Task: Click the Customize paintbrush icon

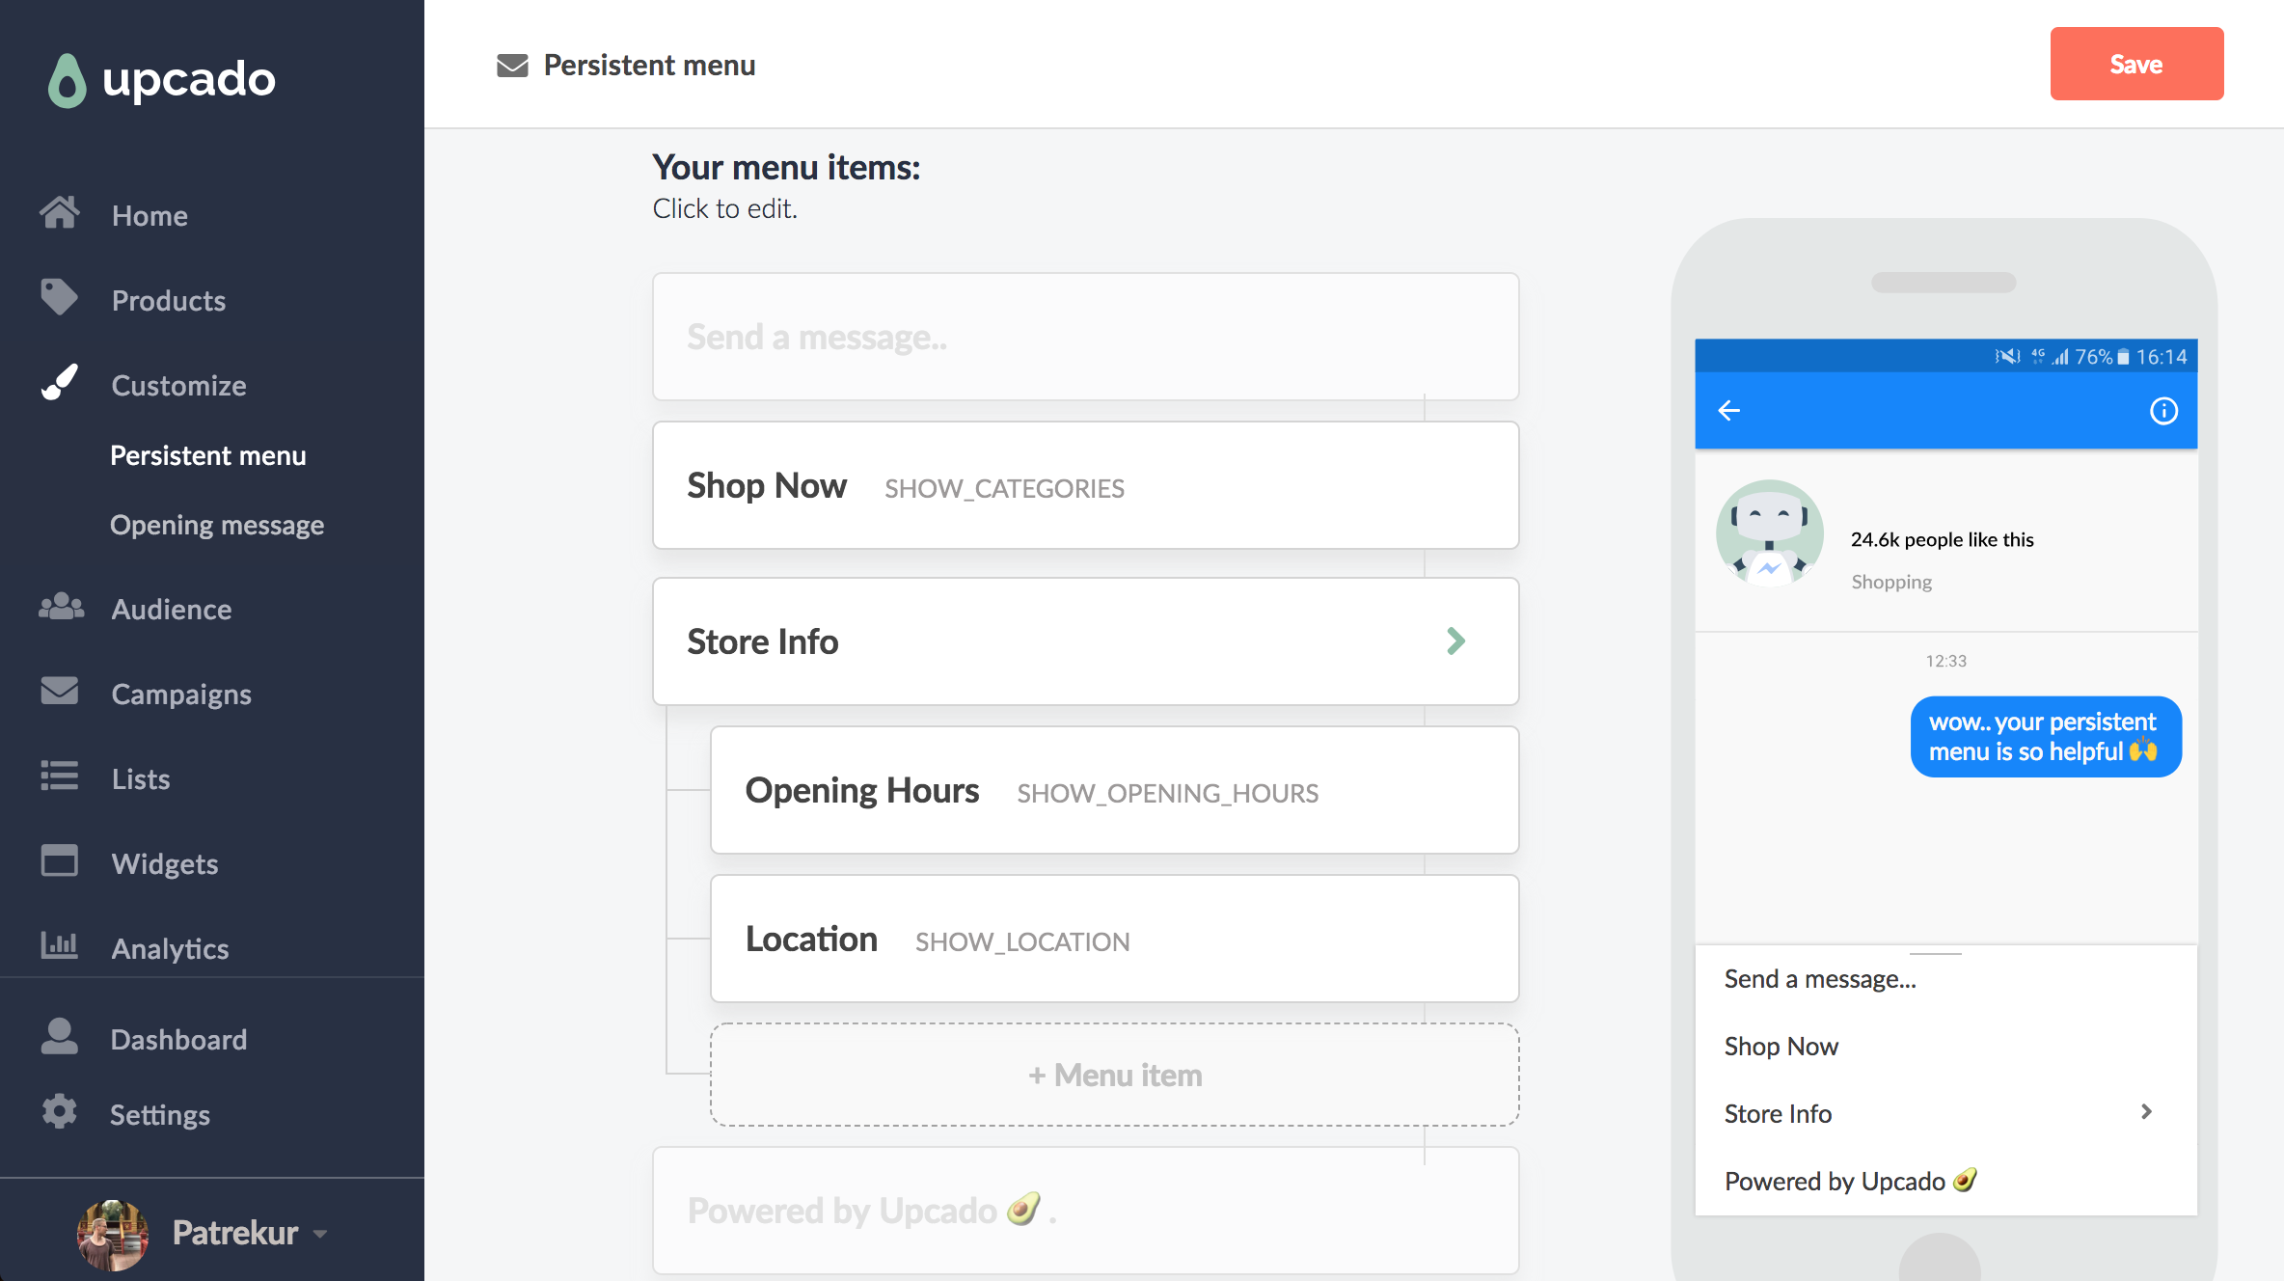Action: 60,383
